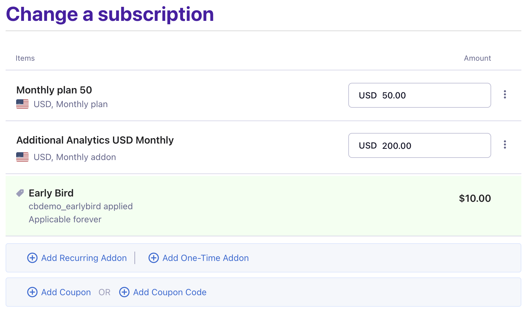Click plus icon beside Add Coupon Code
The width and height of the screenshot is (531, 312).
pos(124,292)
